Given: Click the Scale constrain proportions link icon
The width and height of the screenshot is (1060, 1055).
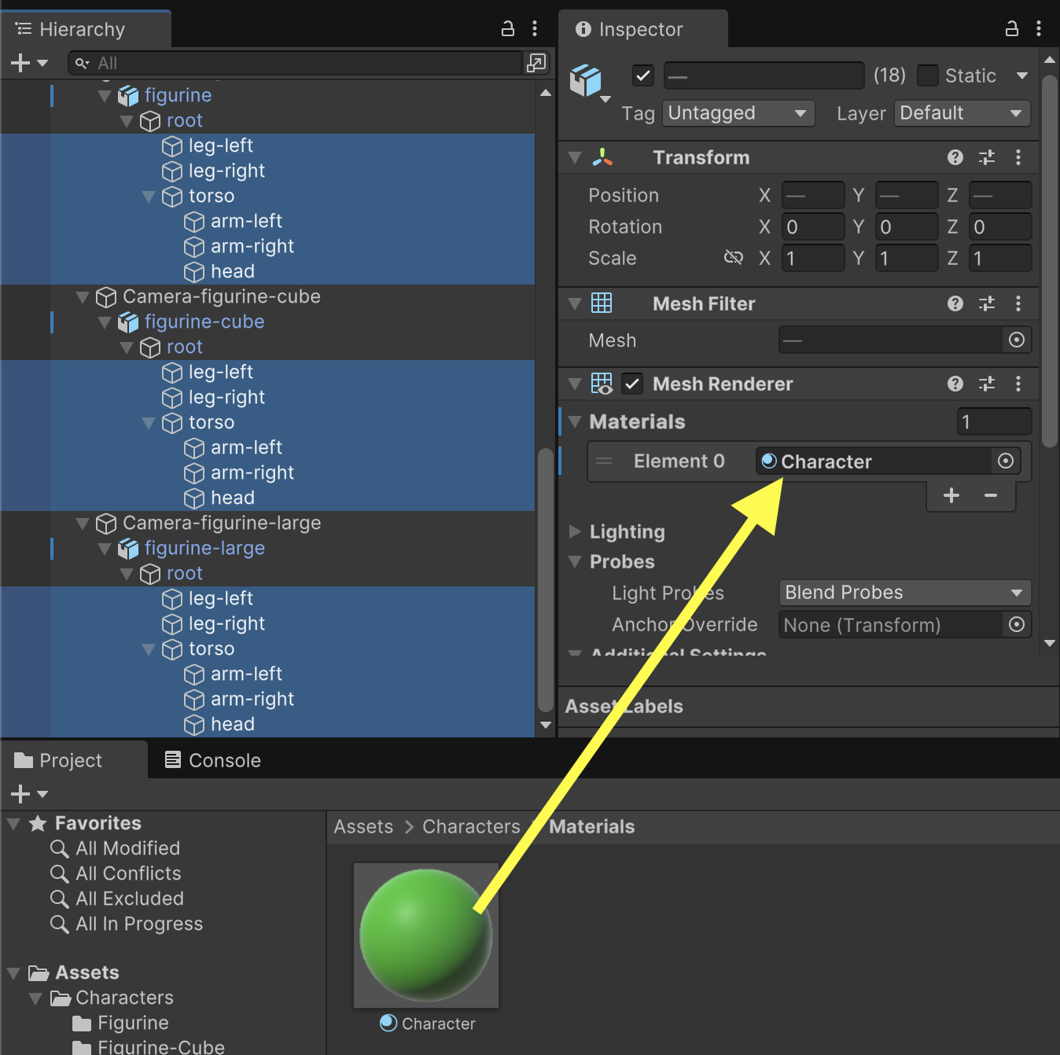Looking at the screenshot, I should [733, 258].
